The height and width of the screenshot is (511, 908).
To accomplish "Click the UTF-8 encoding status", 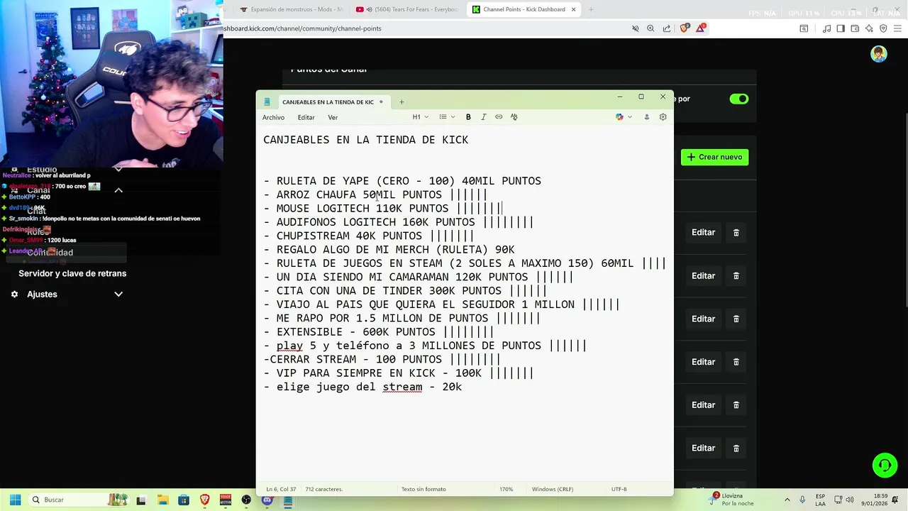I will (619, 489).
